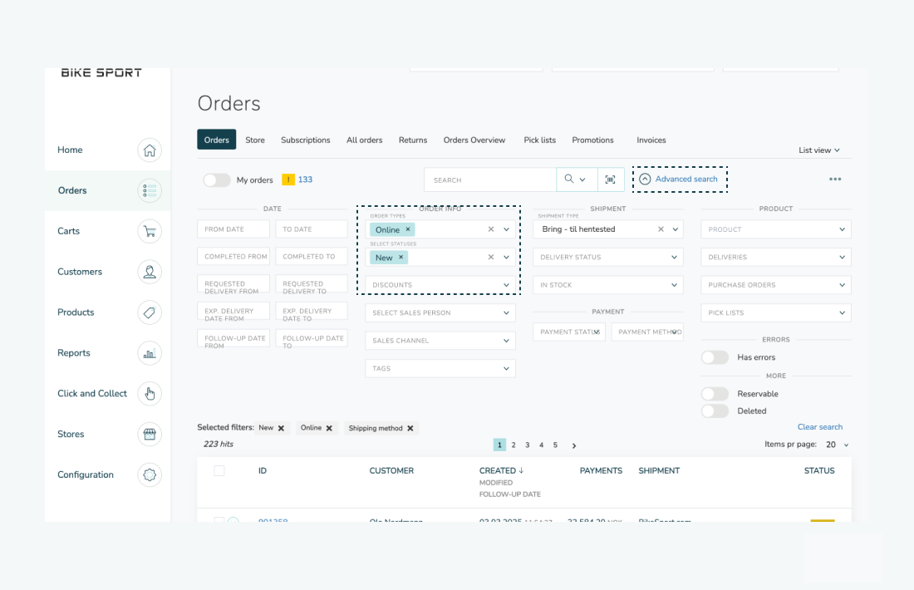The image size is (914, 590).
Task: Open Configuration via the gear icon
Action: click(150, 474)
